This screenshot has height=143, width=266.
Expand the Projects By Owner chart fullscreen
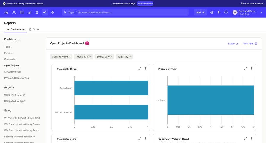140,69
